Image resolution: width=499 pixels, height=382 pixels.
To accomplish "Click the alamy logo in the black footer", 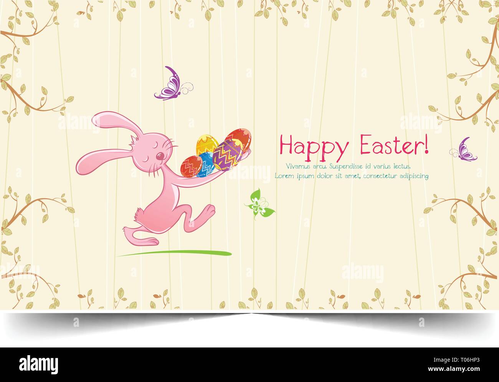I will [x=39, y=364].
